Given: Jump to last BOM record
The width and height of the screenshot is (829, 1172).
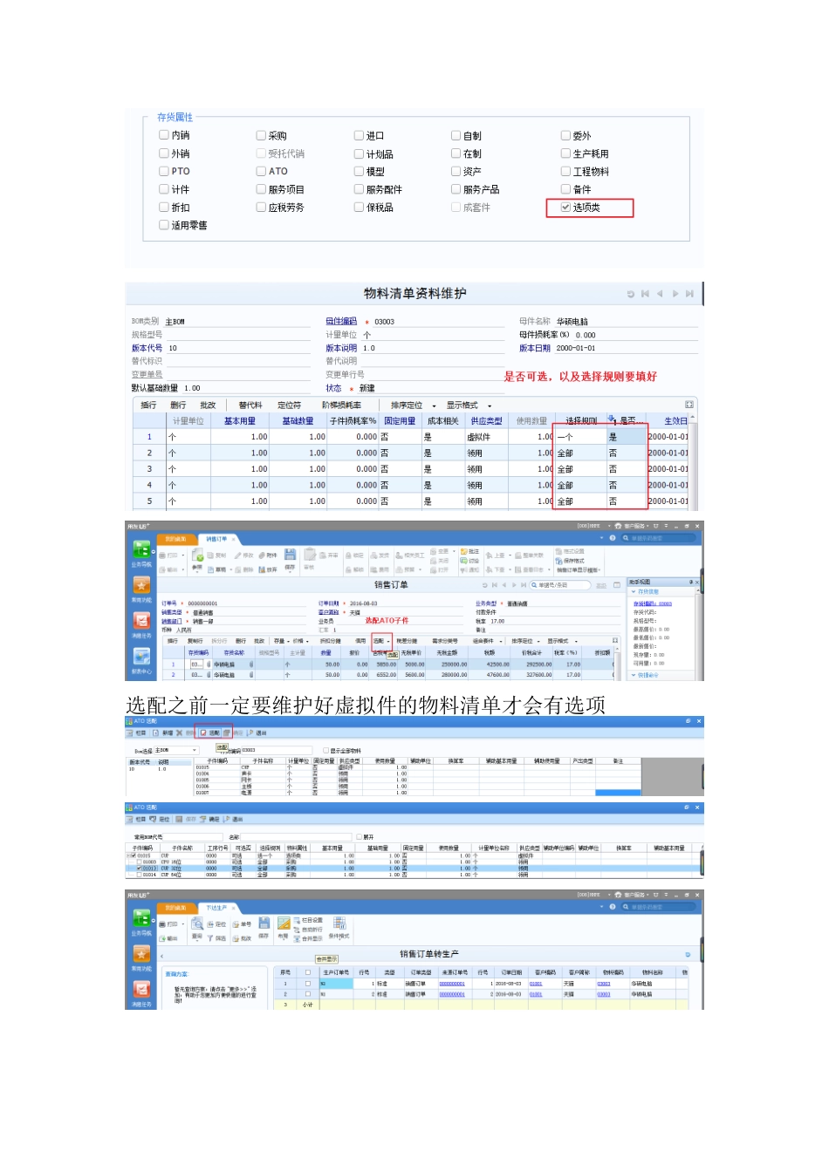Looking at the screenshot, I should pos(689,294).
